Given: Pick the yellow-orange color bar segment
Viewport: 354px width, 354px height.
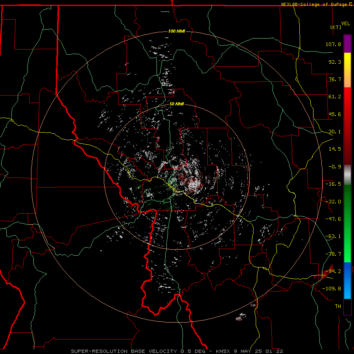Looking at the screenshot, I should click(x=347, y=70).
